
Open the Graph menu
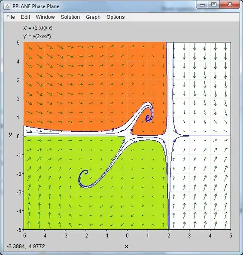pos(93,17)
